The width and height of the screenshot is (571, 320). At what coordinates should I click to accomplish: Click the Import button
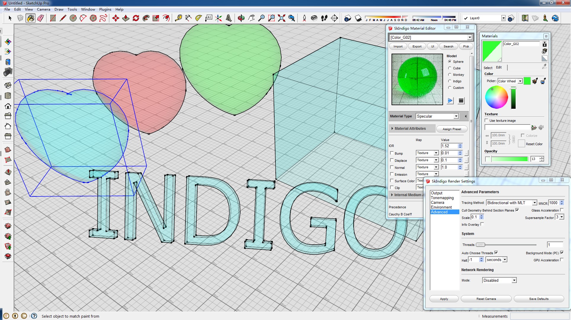click(398, 47)
